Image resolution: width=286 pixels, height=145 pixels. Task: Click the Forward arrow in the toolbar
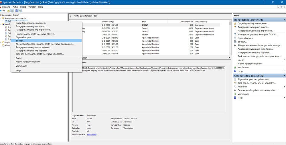[4, 11]
